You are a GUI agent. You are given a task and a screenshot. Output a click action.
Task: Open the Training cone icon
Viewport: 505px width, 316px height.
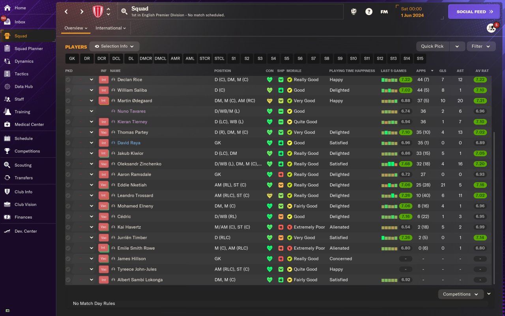(x=7, y=112)
